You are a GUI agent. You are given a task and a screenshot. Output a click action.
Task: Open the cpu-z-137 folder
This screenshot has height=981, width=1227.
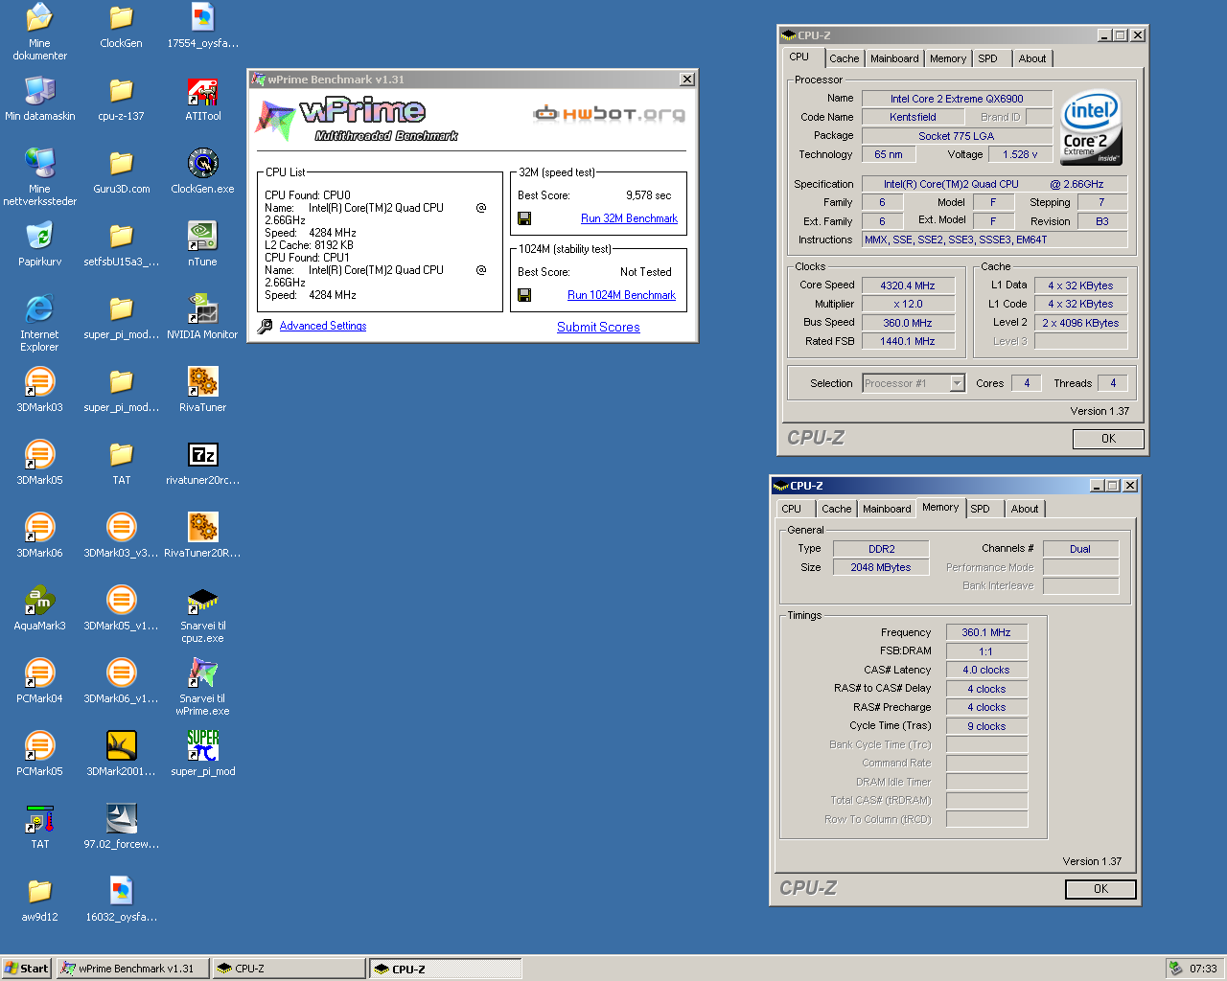click(x=121, y=100)
